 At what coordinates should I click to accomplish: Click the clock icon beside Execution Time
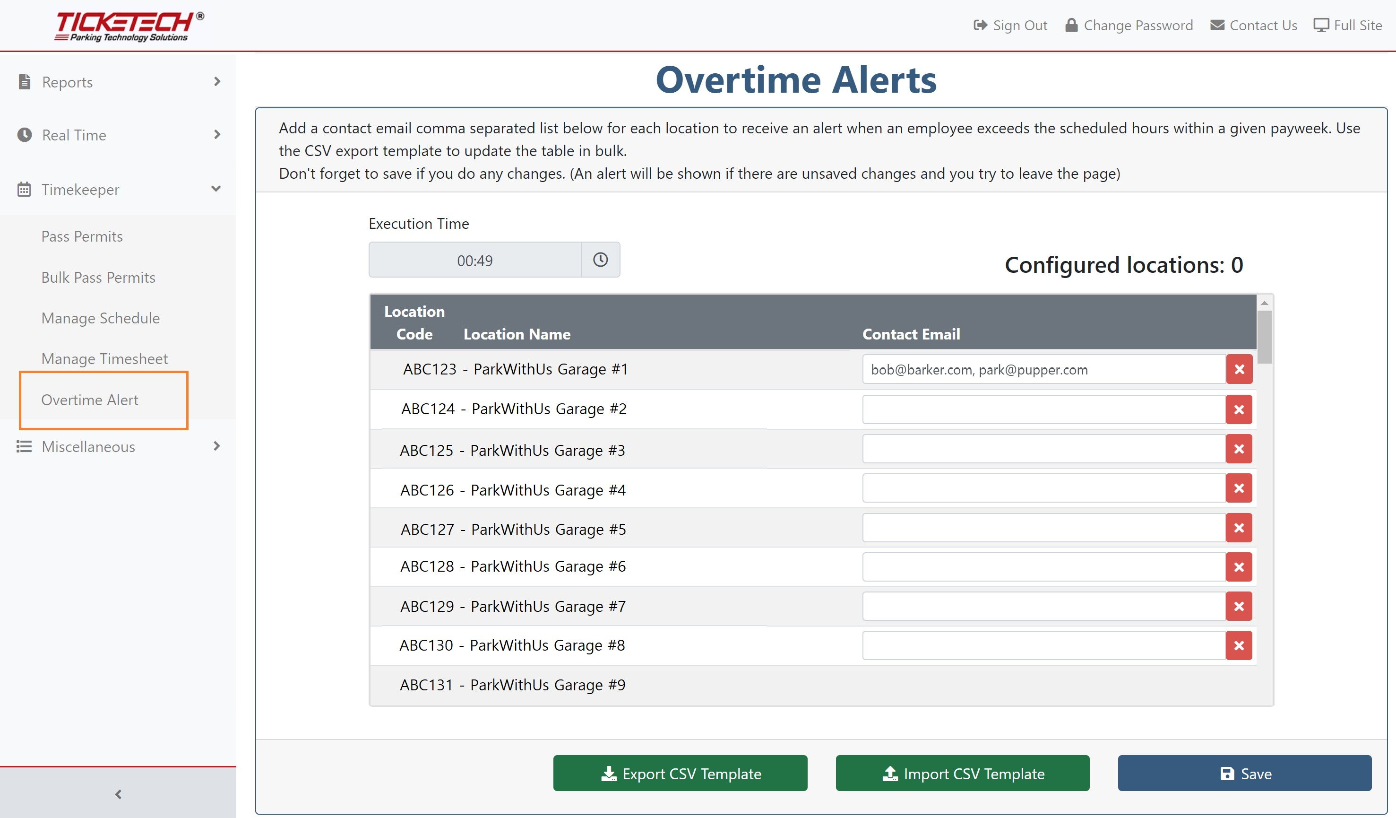pyautogui.click(x=600, y=260)
